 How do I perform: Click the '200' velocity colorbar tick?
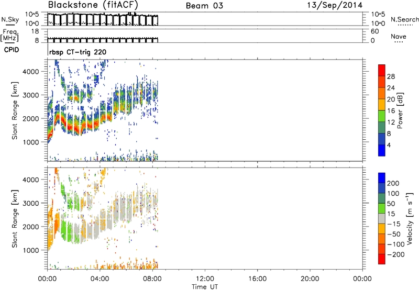(x=393, y=183)
